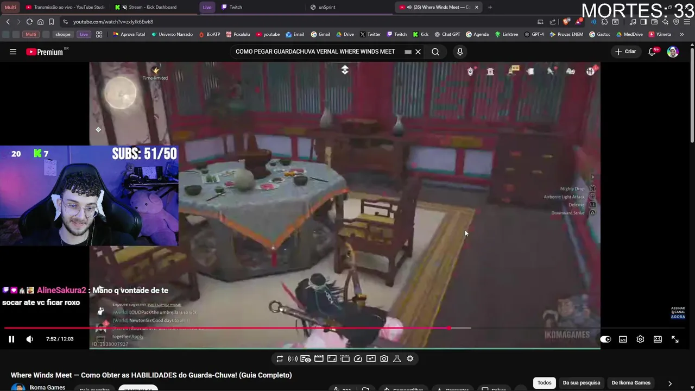Open the MedDrive bookmark
Image resolution: width=695 pixels, height=391 pixels.
(x=630, y=34)
